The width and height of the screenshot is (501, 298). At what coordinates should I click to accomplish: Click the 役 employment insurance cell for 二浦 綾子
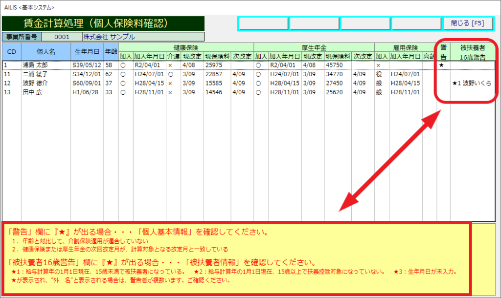coord(378,74)
